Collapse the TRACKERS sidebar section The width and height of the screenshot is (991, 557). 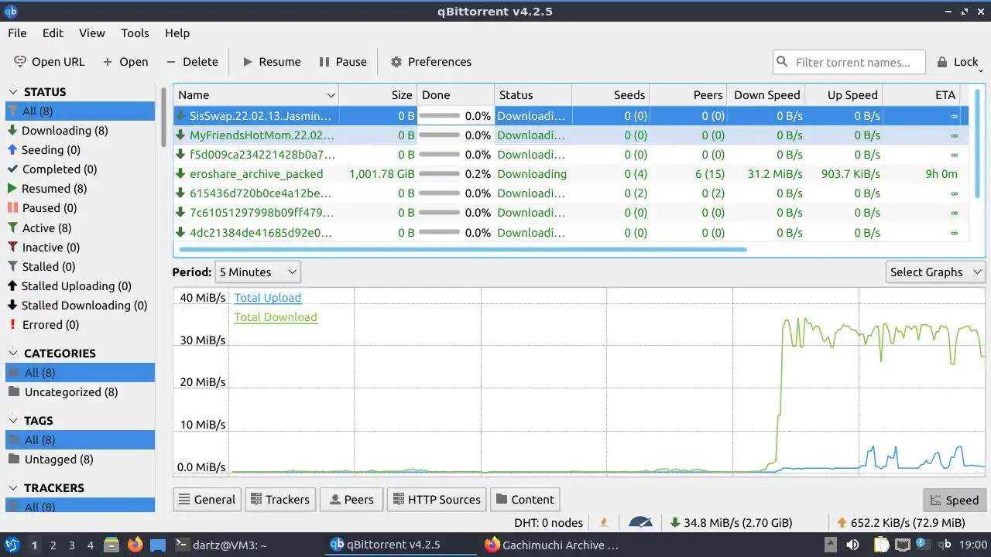pyautogui.click(x=12, y=487)
